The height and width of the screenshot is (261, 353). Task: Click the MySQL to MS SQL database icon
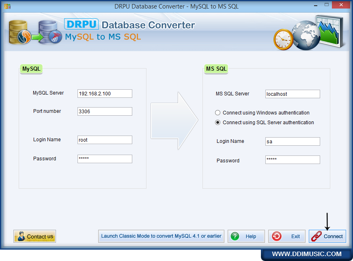pyautogui.click(x=35, y=32)
